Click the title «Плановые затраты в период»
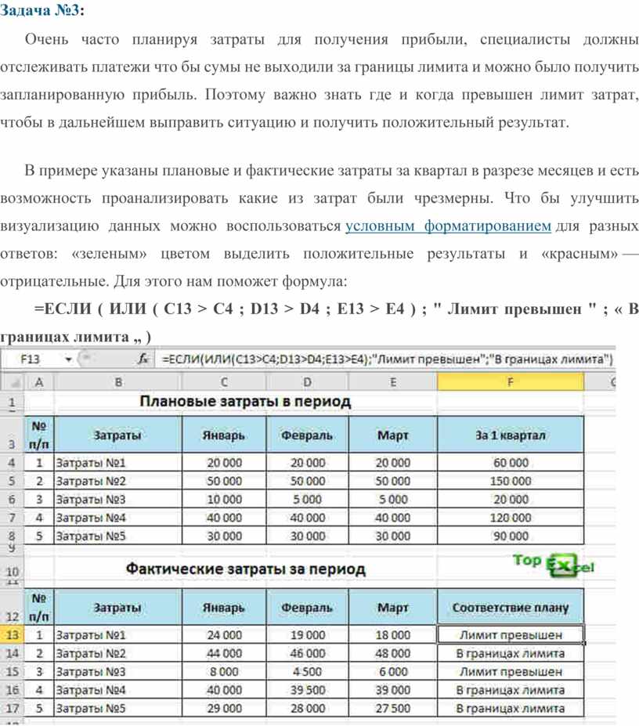The height and width of the screenshot is (726, 639). [x=245, y=402]
